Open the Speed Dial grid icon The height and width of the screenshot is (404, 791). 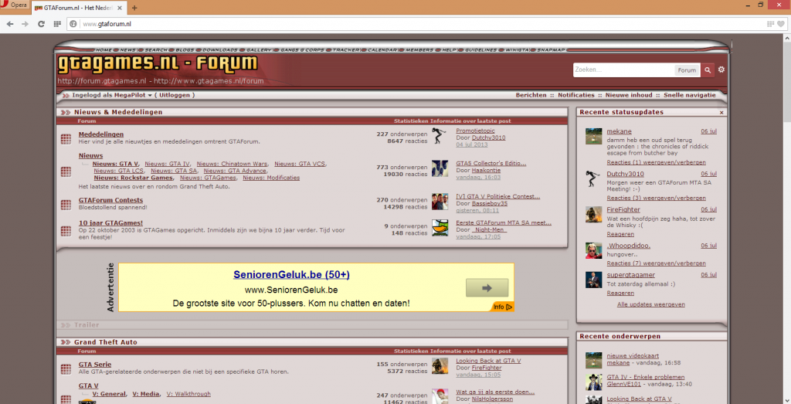[57, 24]
